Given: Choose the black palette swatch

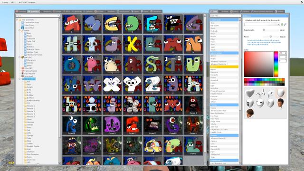Looking at the screenshot, I should (x=283, y=85).
